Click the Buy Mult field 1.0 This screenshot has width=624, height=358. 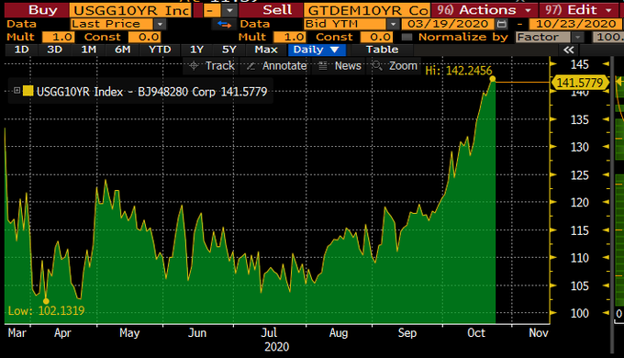[58, 38]
